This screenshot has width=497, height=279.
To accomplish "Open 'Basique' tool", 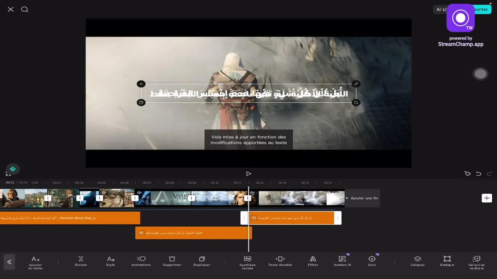I will [447, 261].
